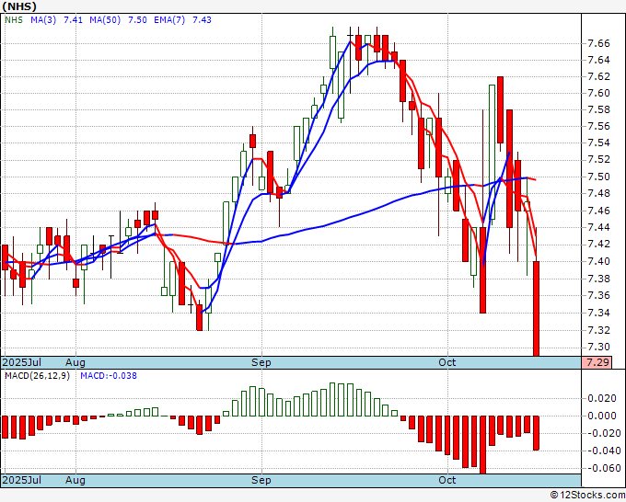Select the EMA(7) legend label
Image resolution: width=626 pixels, height=502 pixels.
(x=169, y=20)
